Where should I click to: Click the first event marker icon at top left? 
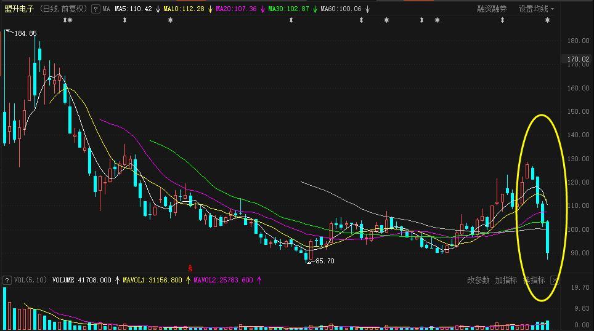click(x=68, y=20)
